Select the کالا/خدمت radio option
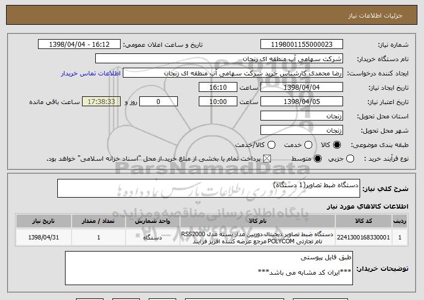Screen dimensions: 424x300 271,145
